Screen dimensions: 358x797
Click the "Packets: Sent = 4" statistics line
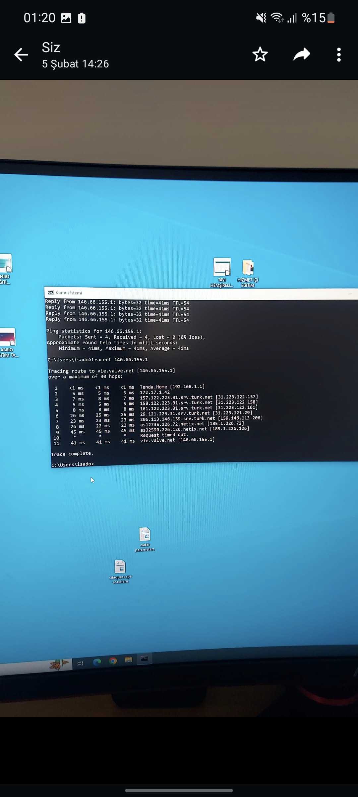tap(132, 337)
